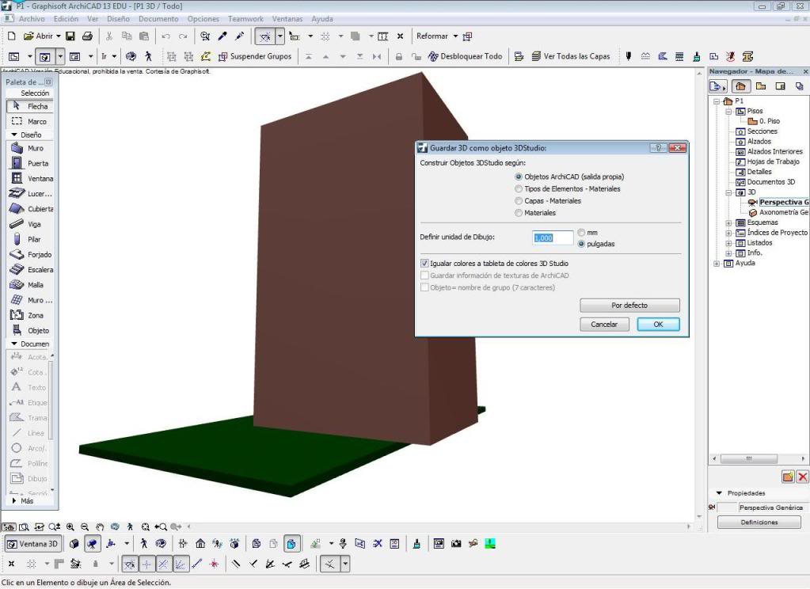This screenshot has width=810, height=589.
Task: Choose the Viga beam tool
Action: 30,224
